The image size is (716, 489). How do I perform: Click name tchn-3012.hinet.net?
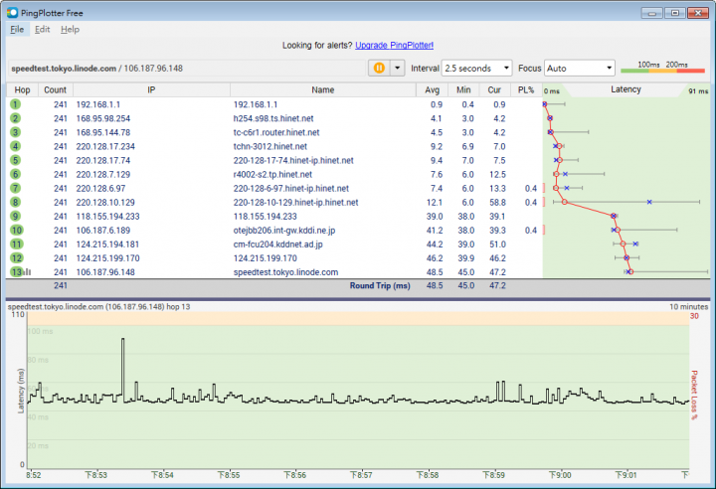pyautogui.click(x=269, y=146)
